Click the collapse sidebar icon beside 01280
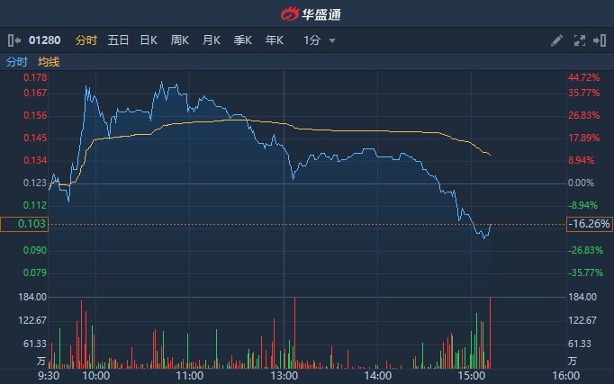Screen dimensions: 614x384 click(x=14, y=40)
